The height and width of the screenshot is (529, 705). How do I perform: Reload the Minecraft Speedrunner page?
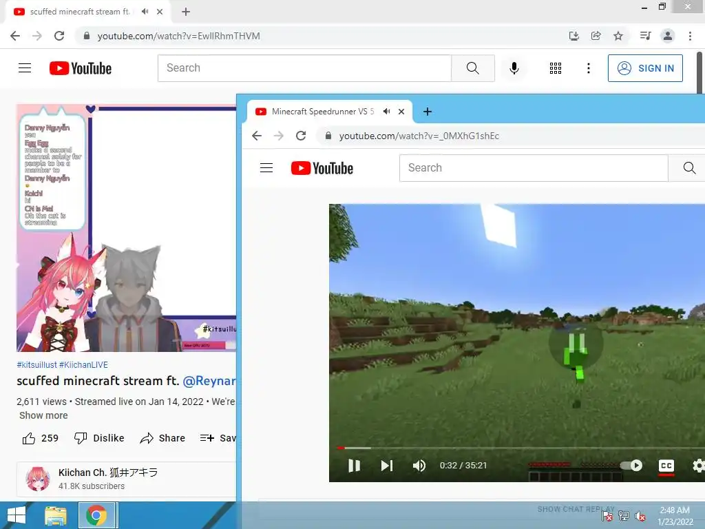(301, 136)
